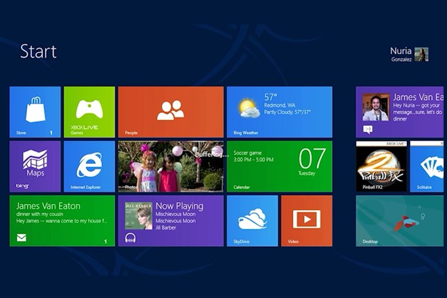This screenshot has height=298, width=447.
Task: Open Mail tile from James Van Eaton
Action: coord(62,221)
